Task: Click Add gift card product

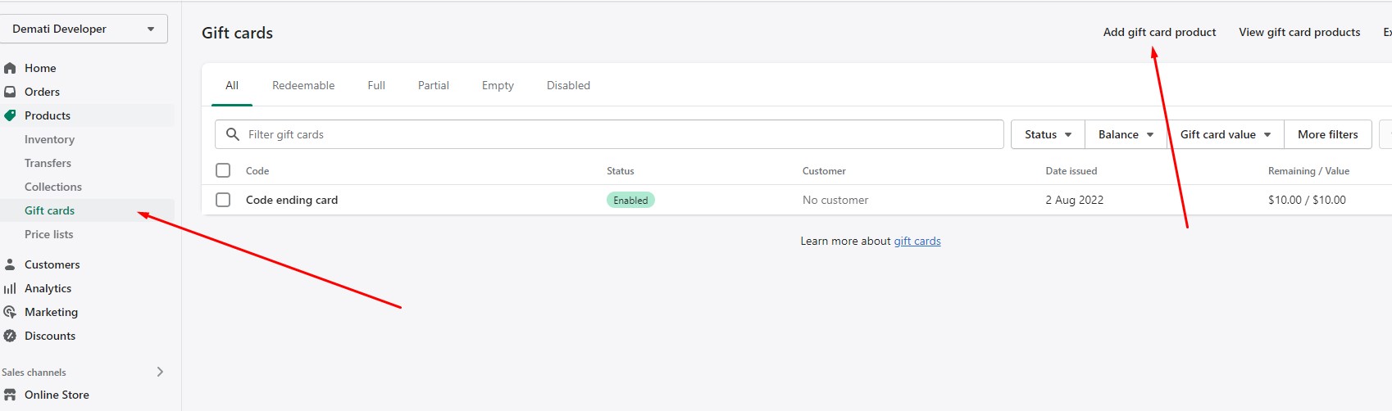Action: [1159, 32]
